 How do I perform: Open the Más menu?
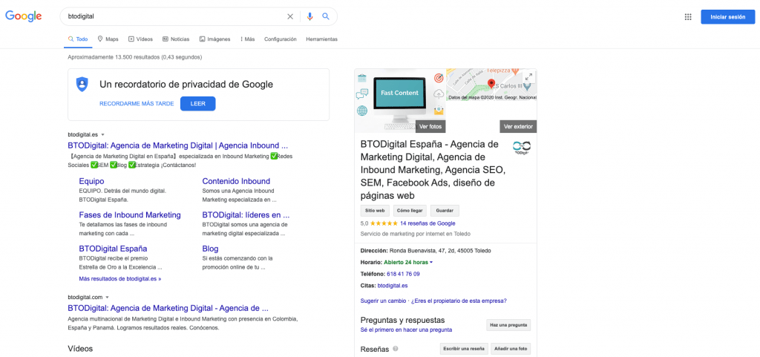point(247,39)
